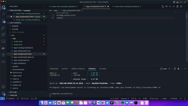Click LF end of line sequence
This screenshot has width=188, height=106.
139,98
